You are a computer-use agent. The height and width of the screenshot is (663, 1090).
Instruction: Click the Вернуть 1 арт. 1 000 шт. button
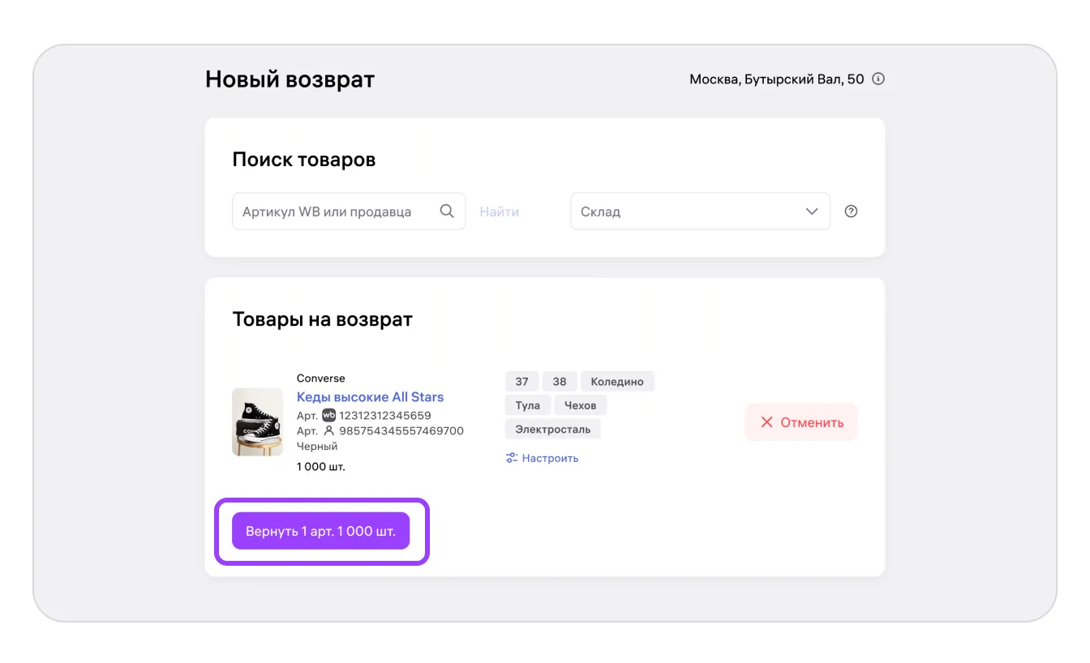pos(320,531)
